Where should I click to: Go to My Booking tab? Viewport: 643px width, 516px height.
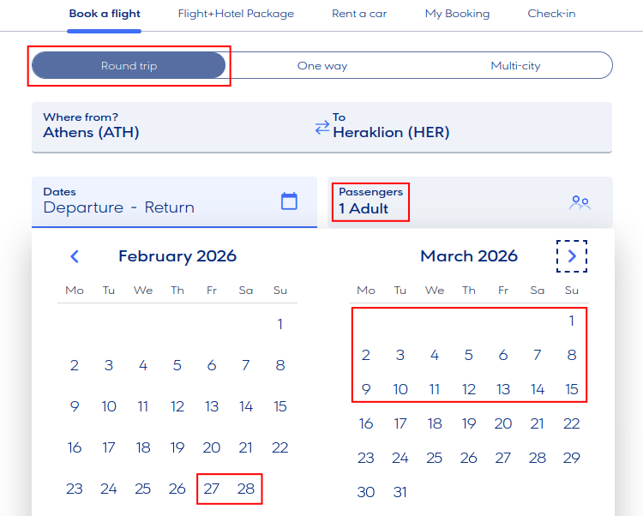tap(457, 14)
